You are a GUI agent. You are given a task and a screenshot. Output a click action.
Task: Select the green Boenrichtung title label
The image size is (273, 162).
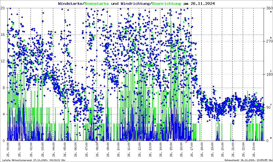pyautogui.click(x=166, y=4)
